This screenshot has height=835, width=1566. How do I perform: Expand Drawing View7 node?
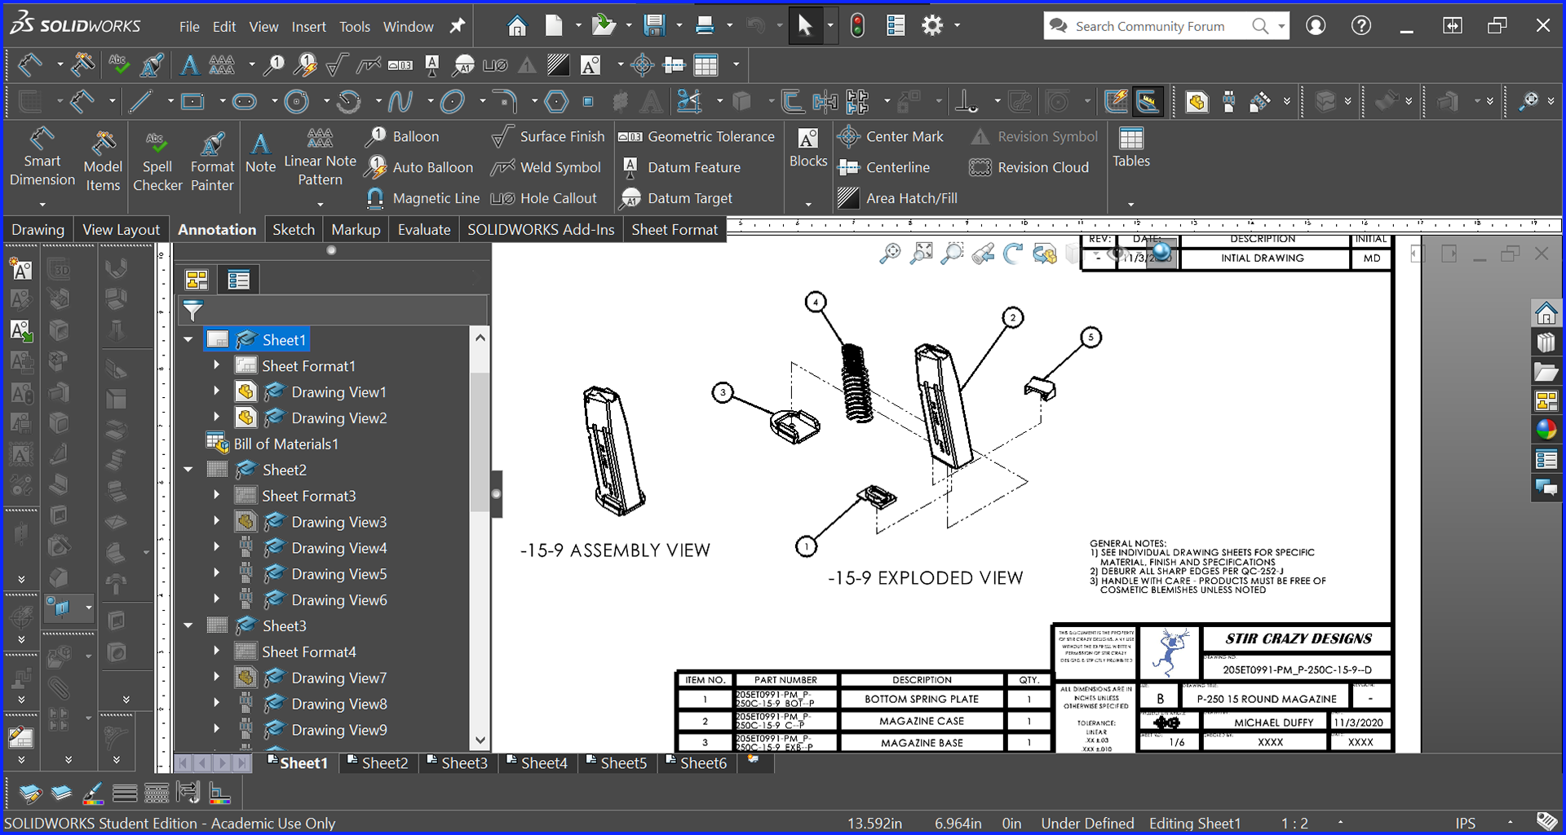pos(216,678)
